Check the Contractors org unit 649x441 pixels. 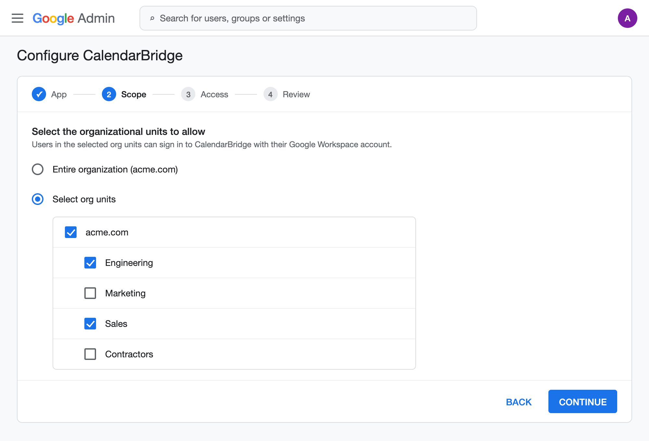pyautogui.click(x=90, y=354)
